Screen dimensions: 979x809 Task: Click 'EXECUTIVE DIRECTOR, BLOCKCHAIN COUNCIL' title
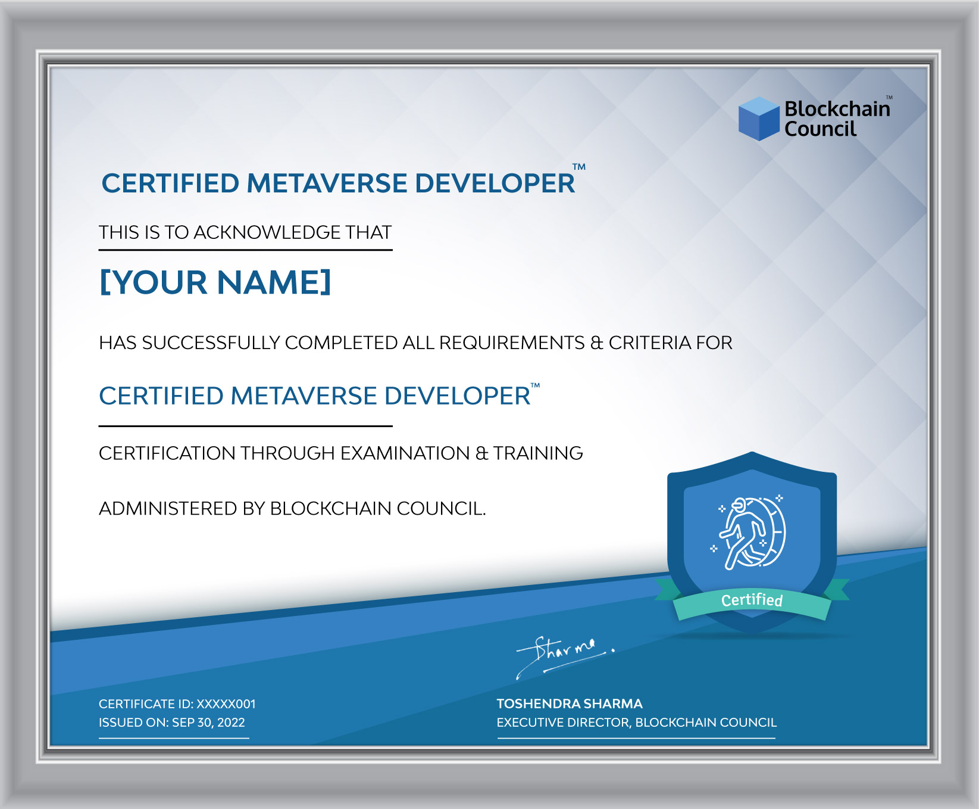click(637, 723)
